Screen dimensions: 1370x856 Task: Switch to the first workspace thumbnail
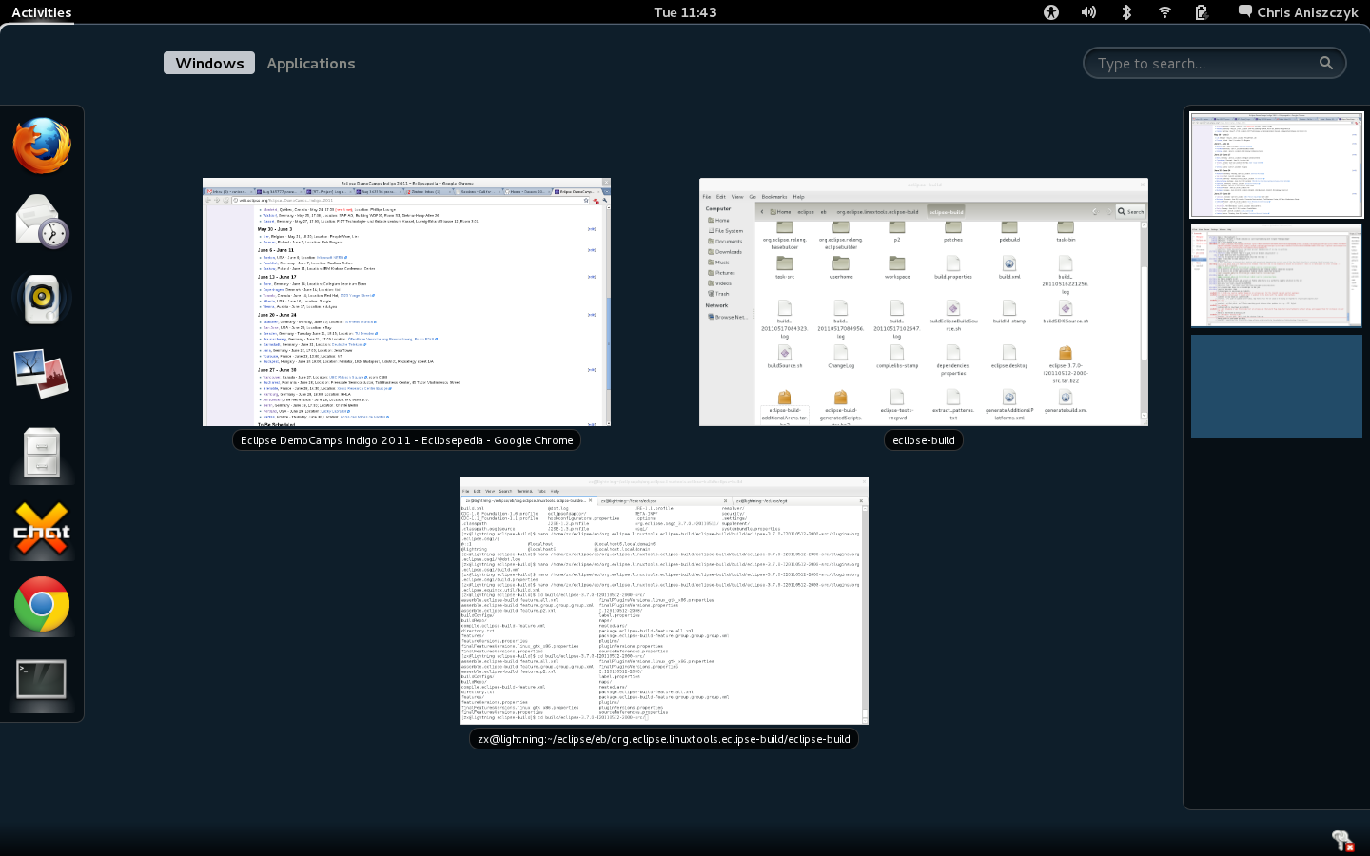tap(1277, 165)
